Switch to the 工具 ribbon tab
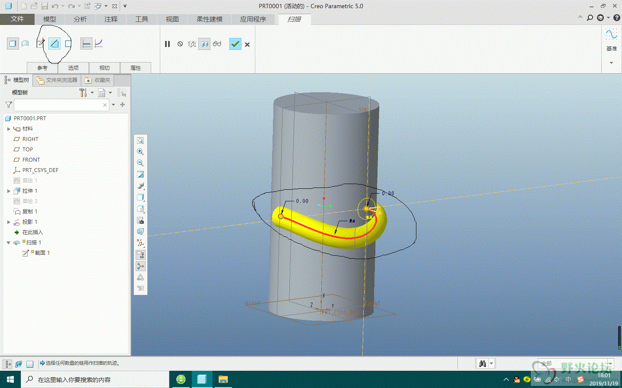Image resolution: width=622 pixels, height=388 pixels. (142, 19)
